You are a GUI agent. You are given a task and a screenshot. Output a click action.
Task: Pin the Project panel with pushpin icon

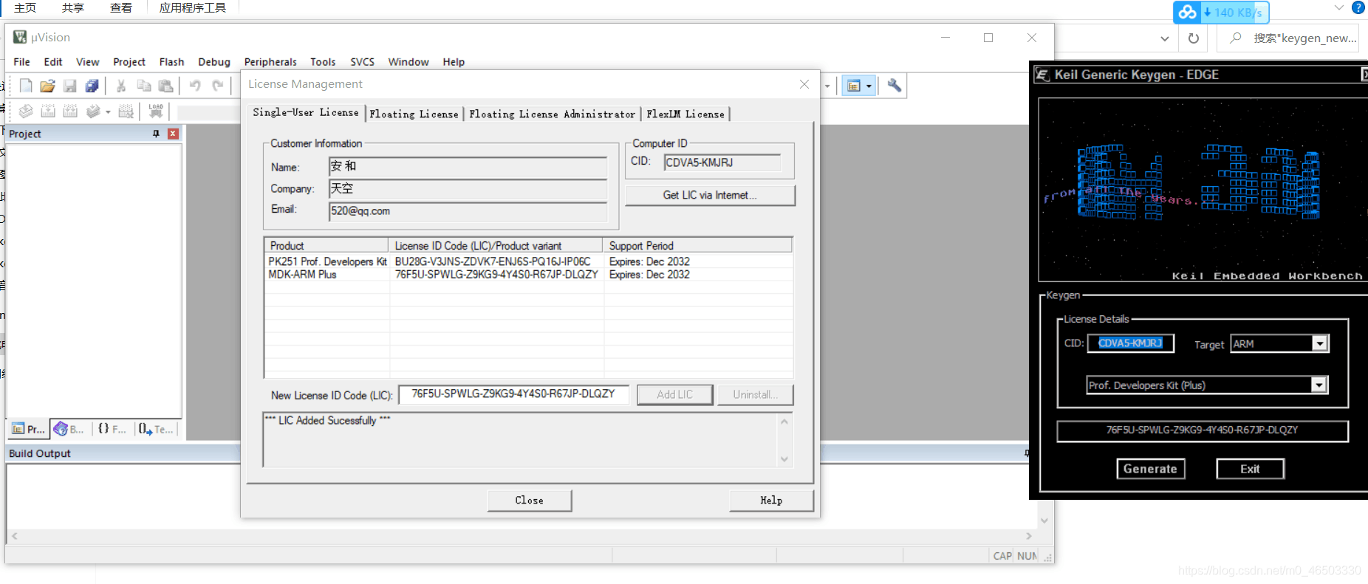tap(156, 134)
